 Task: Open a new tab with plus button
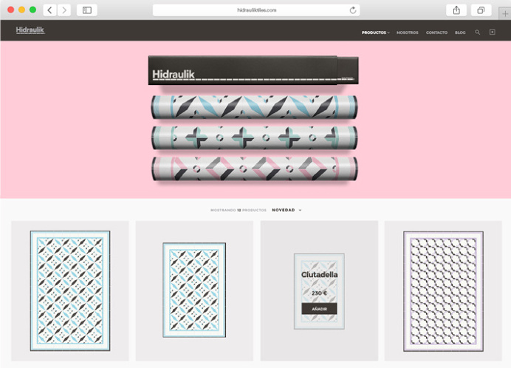point(504,15)
